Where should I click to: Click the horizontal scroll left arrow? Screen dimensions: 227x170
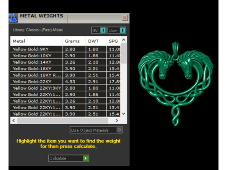tap(14, 120)
